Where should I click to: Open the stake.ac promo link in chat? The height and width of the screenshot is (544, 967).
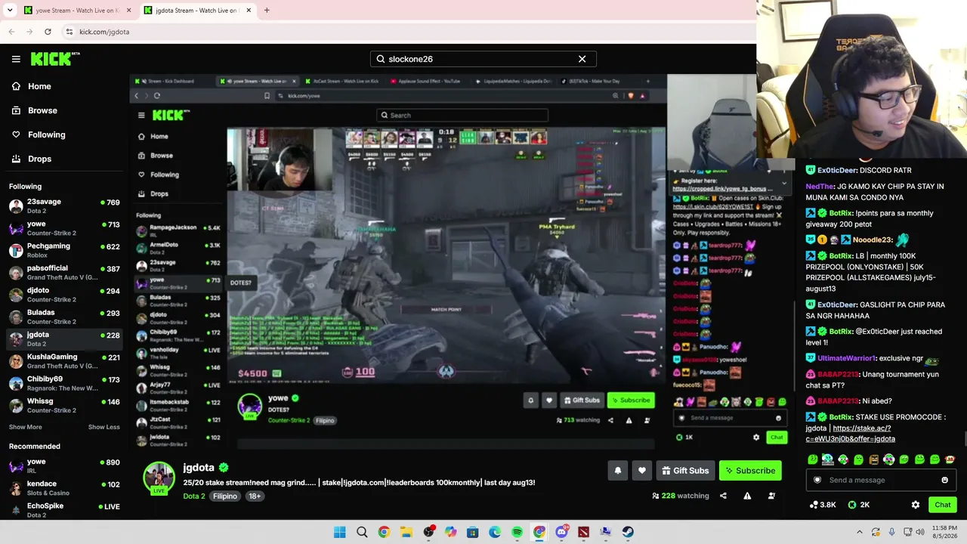click(x=851, y=434)
